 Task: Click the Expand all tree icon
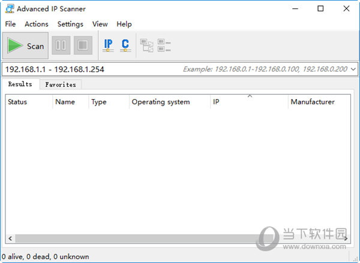click(147, 45)
